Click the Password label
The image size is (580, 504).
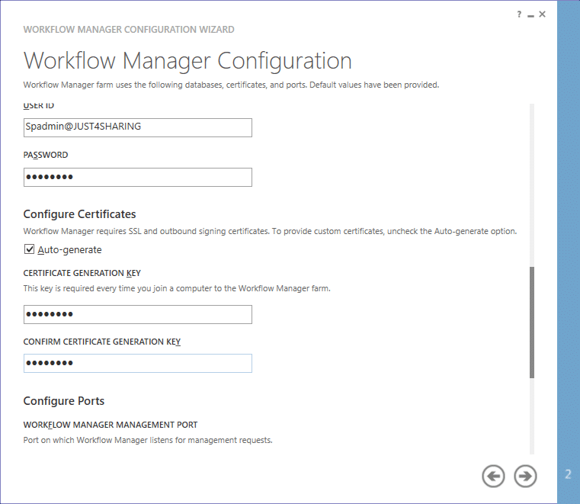(46, 155)
